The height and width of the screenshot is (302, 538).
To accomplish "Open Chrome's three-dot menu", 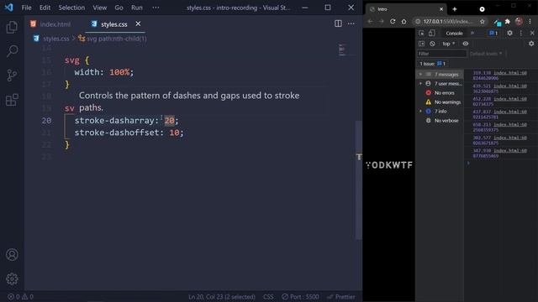I will (530, 21).
